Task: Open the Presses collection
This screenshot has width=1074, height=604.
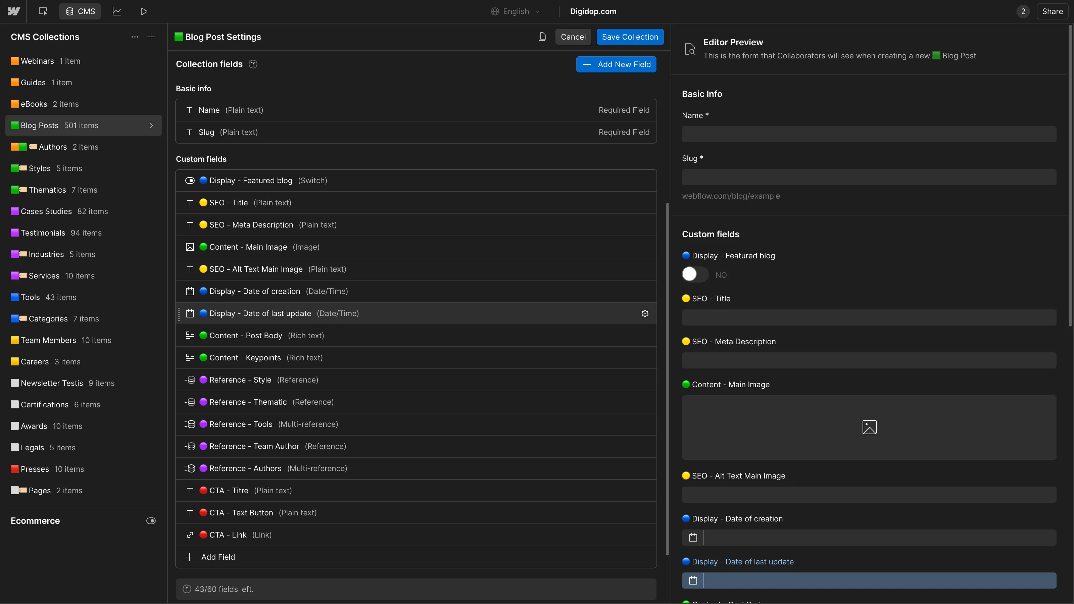Action: (83, 469)
